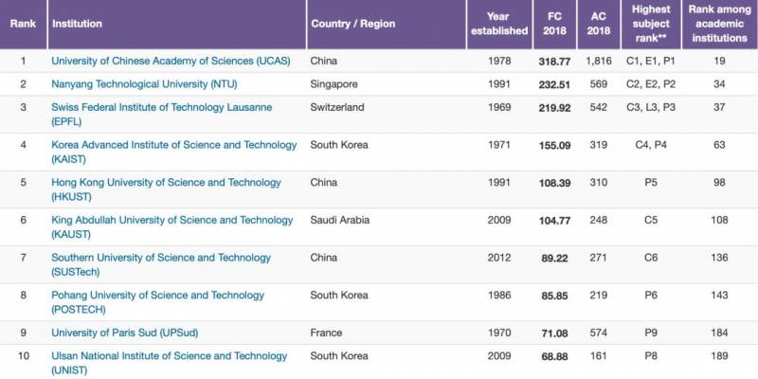
Task: Open University of Chinese Academy of Sciences link
Action: pos(165,61)
